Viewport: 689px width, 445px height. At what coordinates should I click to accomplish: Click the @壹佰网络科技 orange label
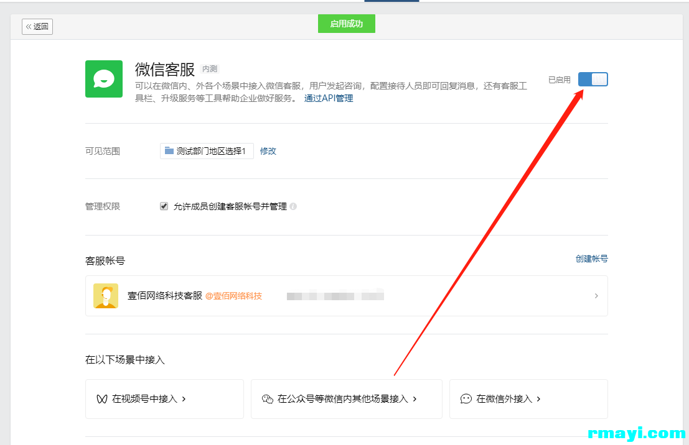click(x=234, y=296)
